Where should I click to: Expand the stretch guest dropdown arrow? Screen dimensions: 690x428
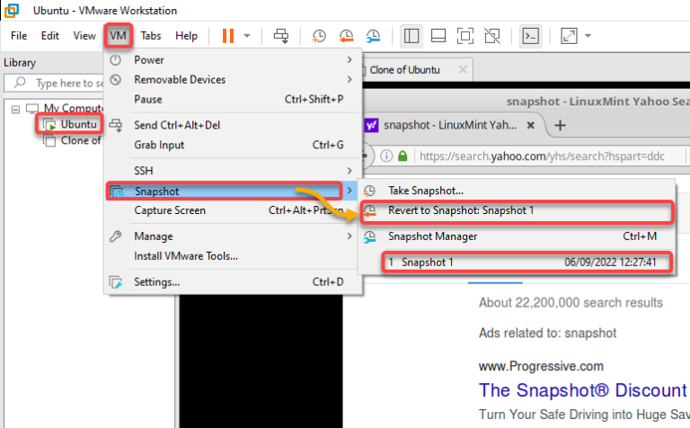[x=588, y=36]
